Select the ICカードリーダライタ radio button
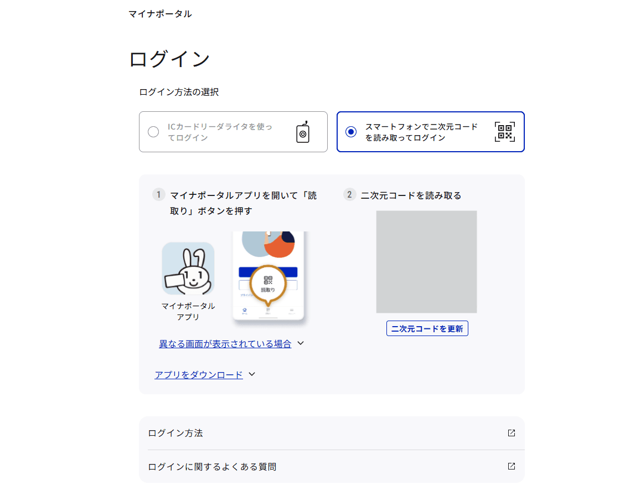Image resolution: width=630 pixels, height=490 pixels. pyautogui.click(x=153, y=132)
